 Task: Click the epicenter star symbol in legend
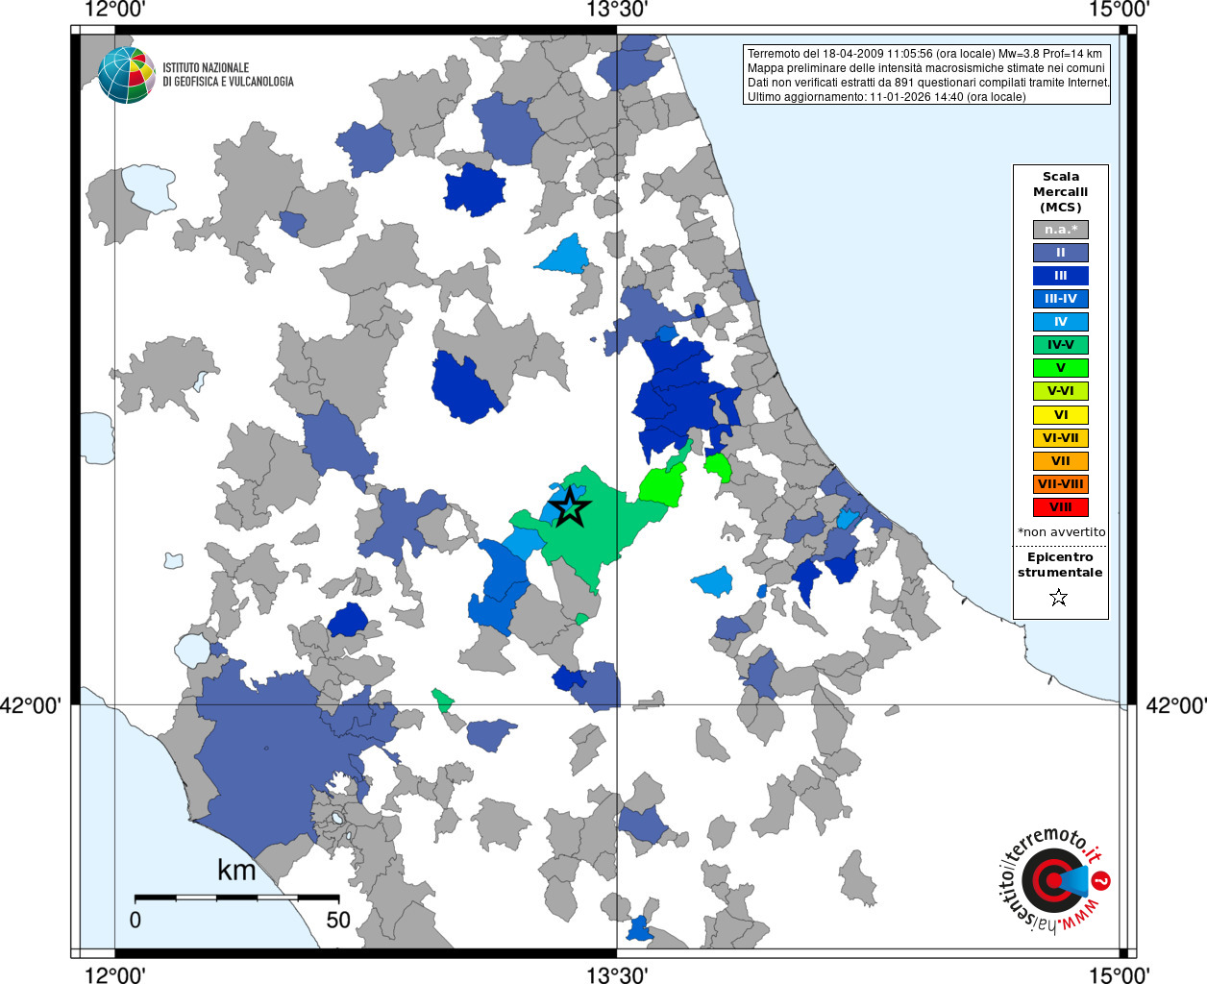pyautogui.click(x=1059, y=598)
